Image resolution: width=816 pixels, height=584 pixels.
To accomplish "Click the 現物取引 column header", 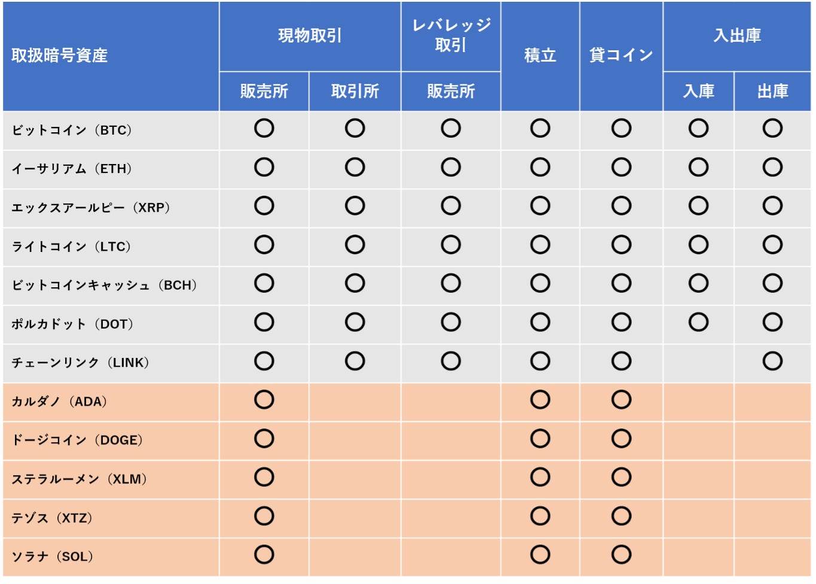I will click(310, 36).
